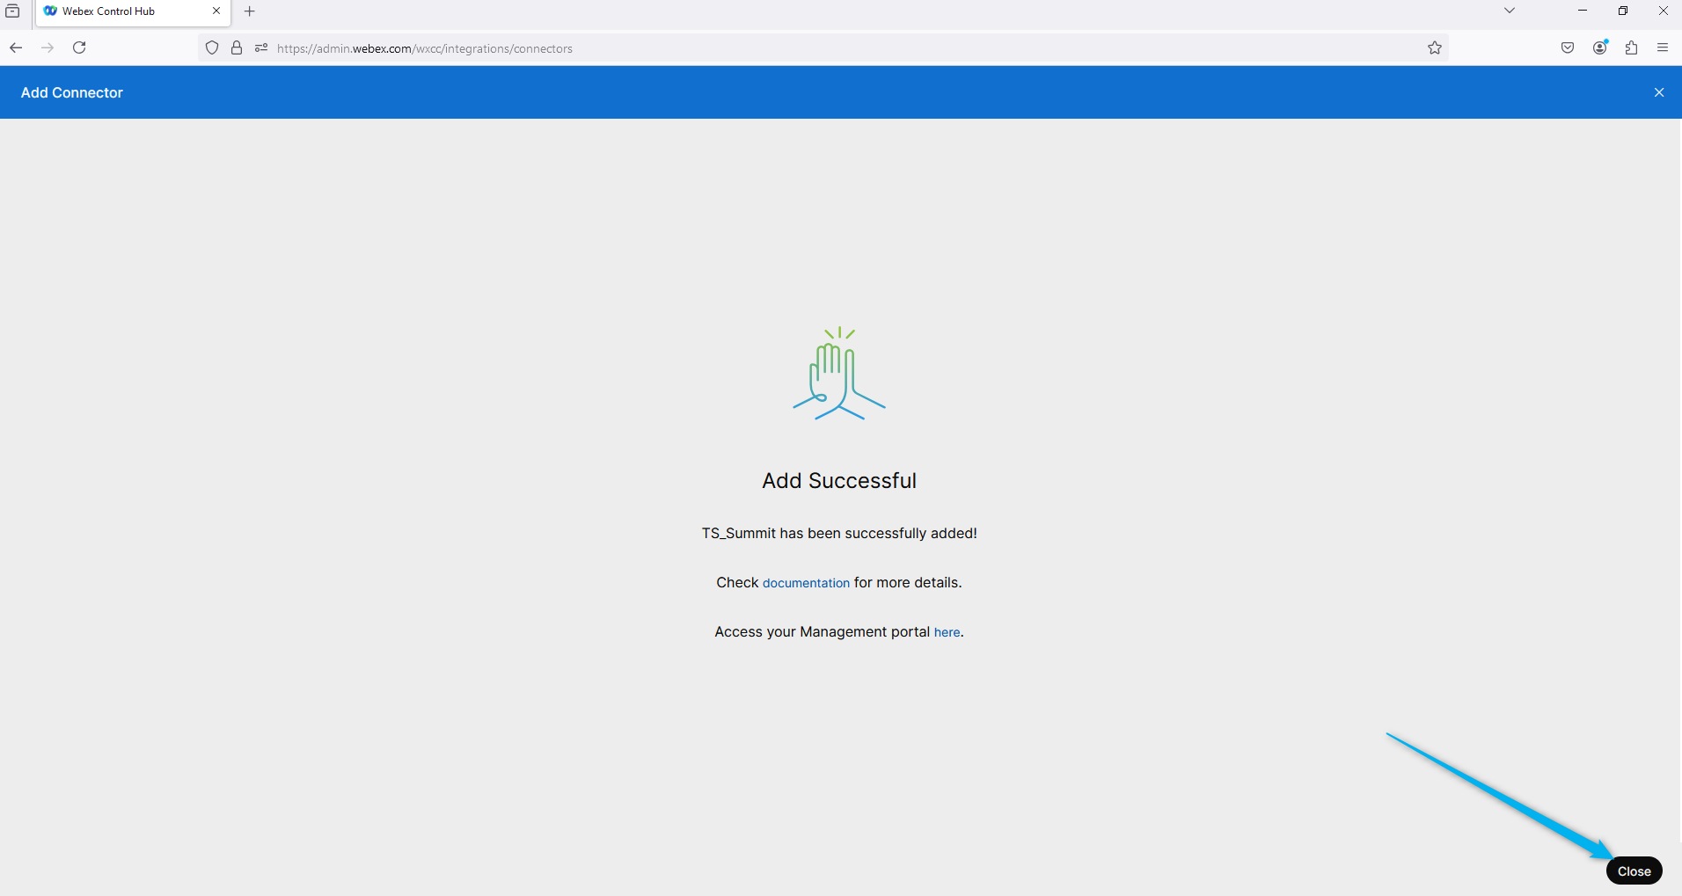The height and width of the screenshot is (896, 1682).
Task: Go forward in browser history
Action: [48, 47]
